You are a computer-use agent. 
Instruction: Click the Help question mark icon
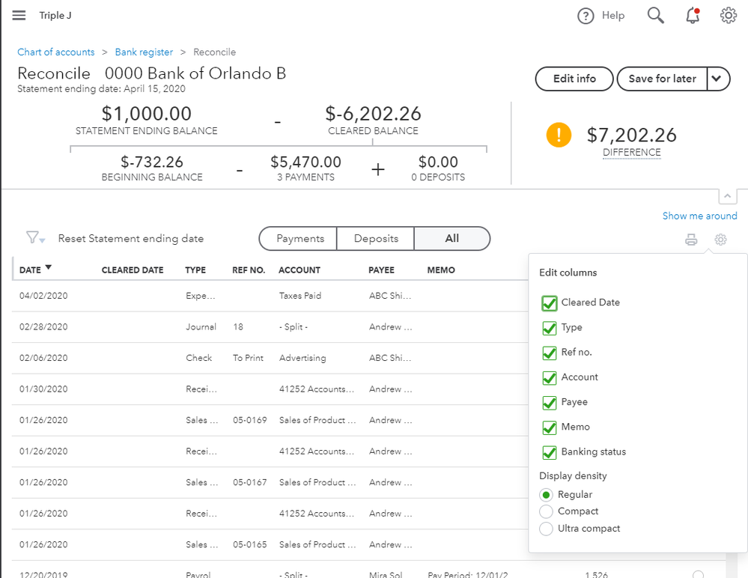coord(585,16)
